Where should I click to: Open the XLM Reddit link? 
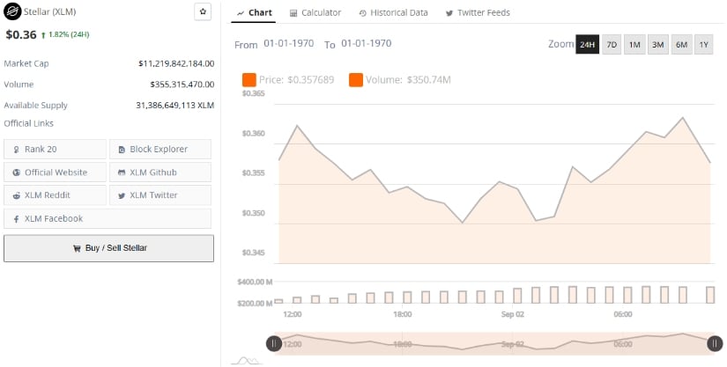[x=56, y=195]
